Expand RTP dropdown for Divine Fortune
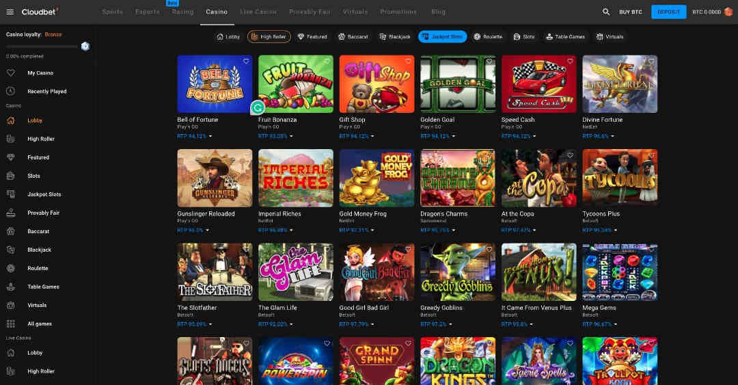Screen dimensions: 738x385 [x=612, y=136]
